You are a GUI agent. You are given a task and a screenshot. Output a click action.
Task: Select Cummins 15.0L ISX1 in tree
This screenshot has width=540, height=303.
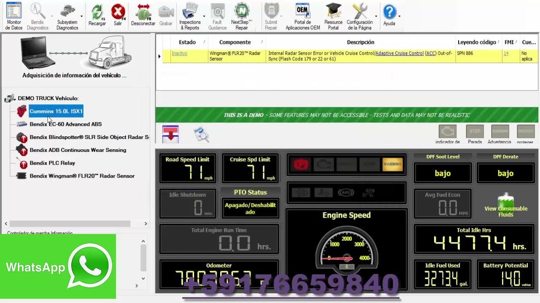(56, 111)
